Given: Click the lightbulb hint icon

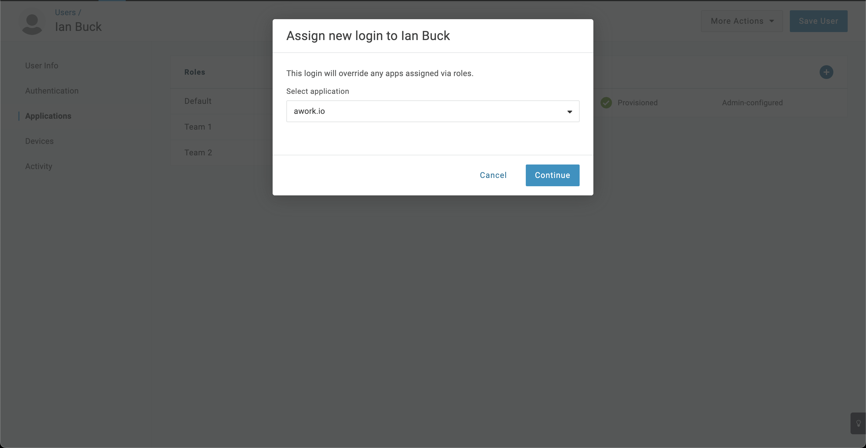Looking at the screenshot, I should pyautogui.click(x=858, y=423).
